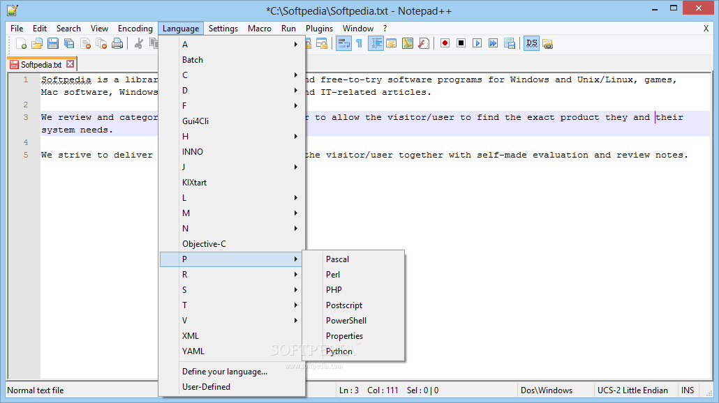Toggle DS spell-check toolbar button
Image resolution: width=719 pixels, height=403 pixels.
531,43
